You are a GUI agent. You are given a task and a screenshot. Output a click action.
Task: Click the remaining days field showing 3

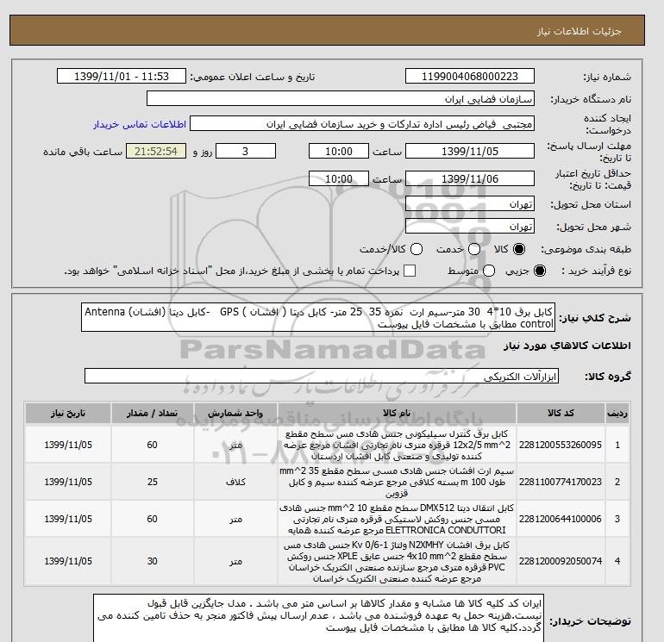(x=246, y=151)
